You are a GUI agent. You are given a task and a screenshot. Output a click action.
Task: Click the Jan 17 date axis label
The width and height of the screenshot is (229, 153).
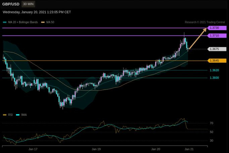[x=33, y=149]
